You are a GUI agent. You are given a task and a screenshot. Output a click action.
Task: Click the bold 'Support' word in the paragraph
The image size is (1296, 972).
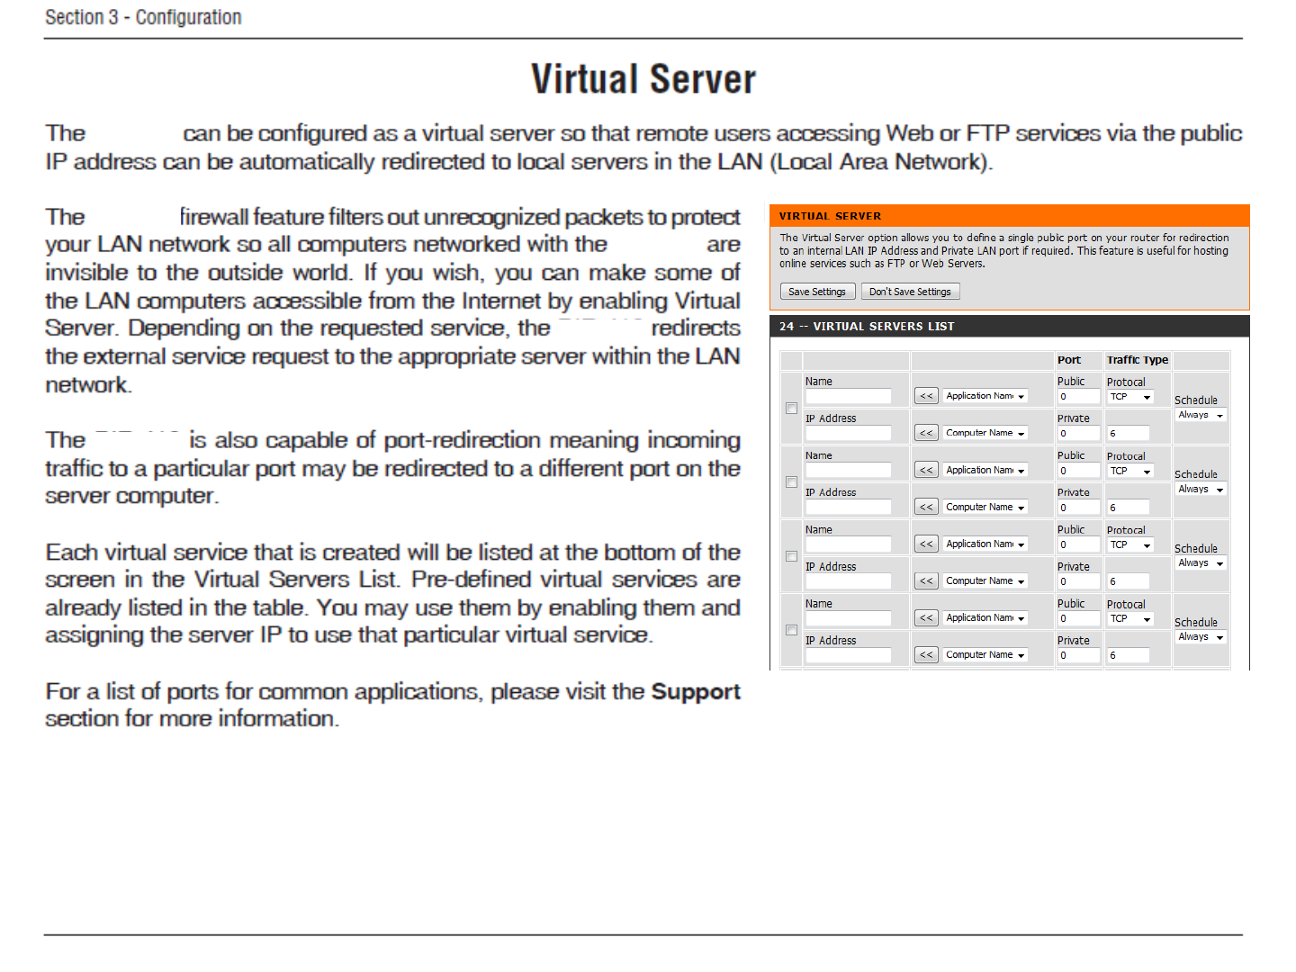tap(696, 691)
